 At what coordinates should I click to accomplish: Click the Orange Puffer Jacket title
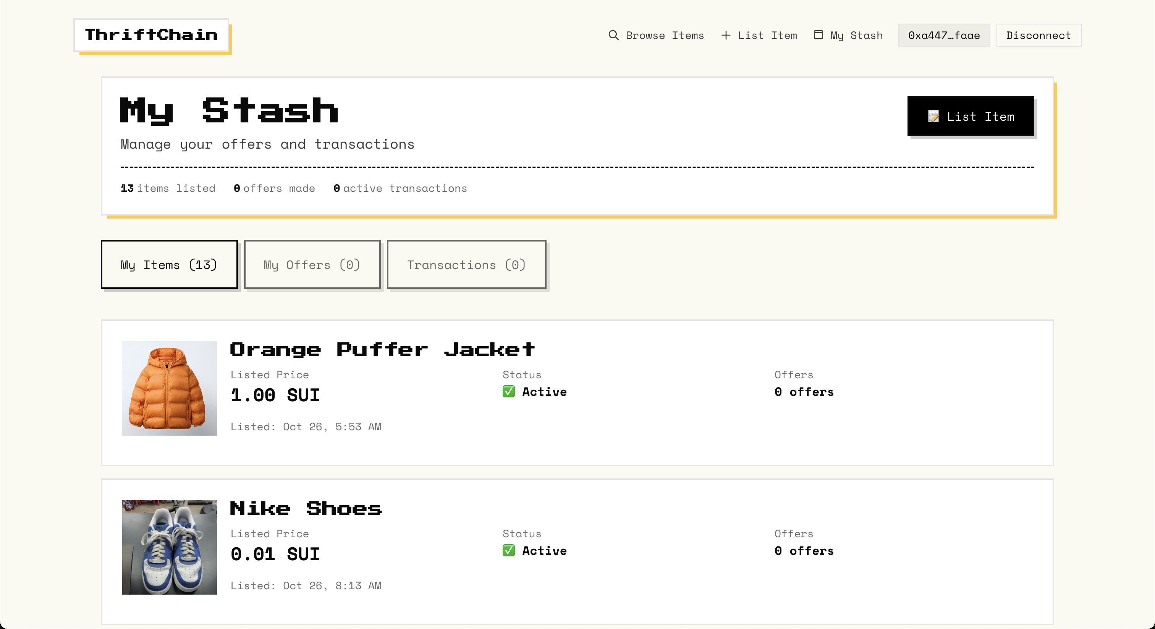click(x=382, y=349)
